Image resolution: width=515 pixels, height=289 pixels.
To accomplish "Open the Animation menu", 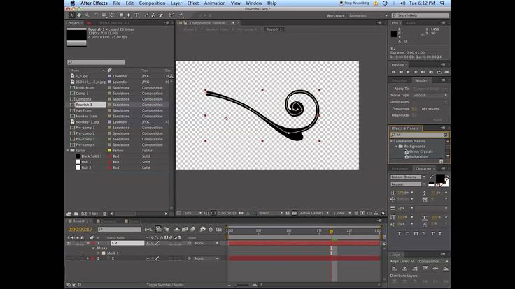I will pyautogui.click(x=216, y=3).
